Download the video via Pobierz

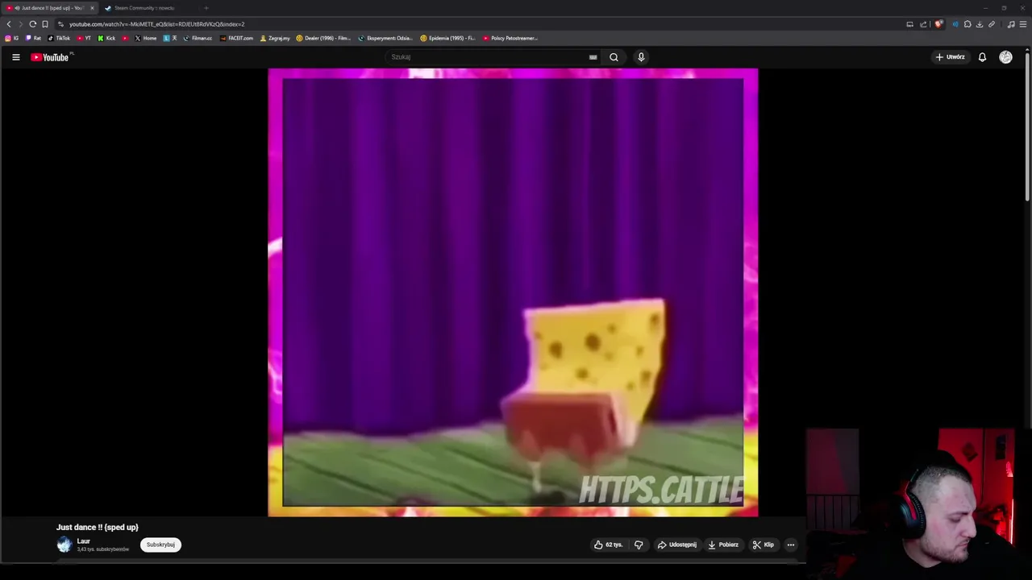point(723,545)
